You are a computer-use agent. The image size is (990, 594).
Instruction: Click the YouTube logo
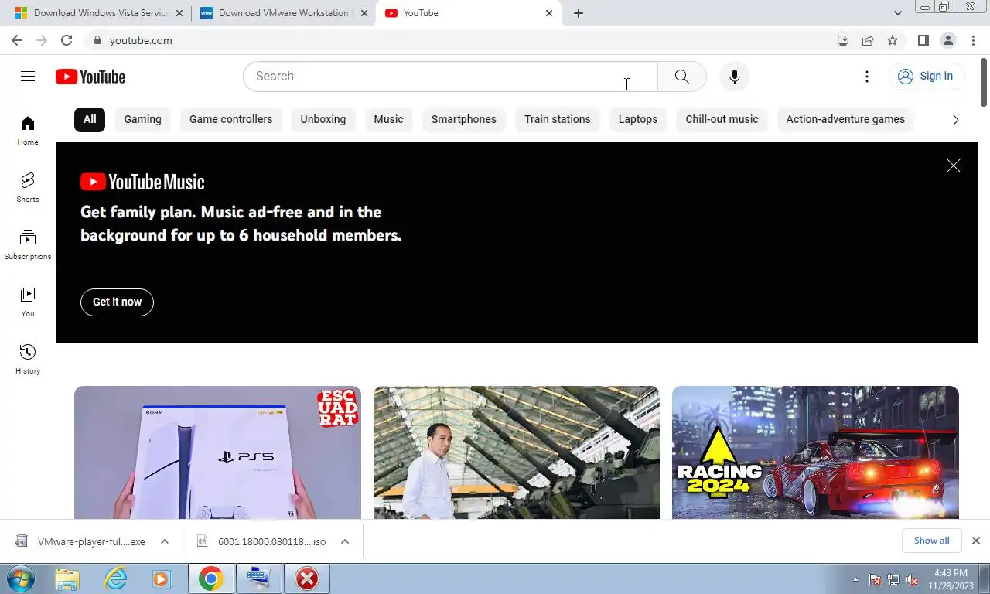point(90,77)
